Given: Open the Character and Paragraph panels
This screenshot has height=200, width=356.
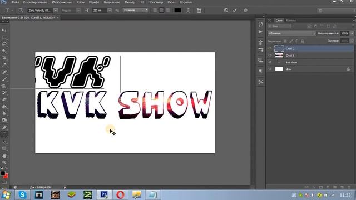Looking at the screenshot, I should click(x=199, y=11).
